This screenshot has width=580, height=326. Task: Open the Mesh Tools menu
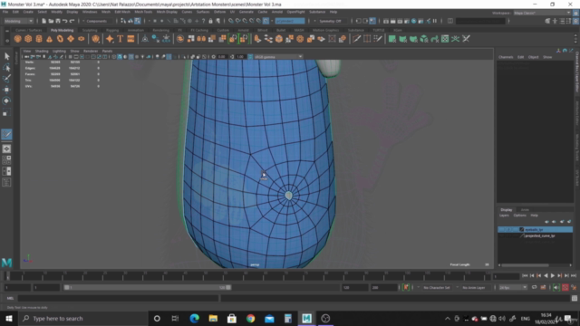143,12
